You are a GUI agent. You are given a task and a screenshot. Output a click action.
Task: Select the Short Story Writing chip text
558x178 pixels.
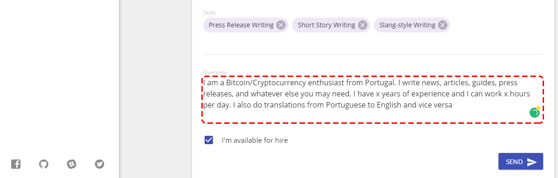(x=326, y=25)
